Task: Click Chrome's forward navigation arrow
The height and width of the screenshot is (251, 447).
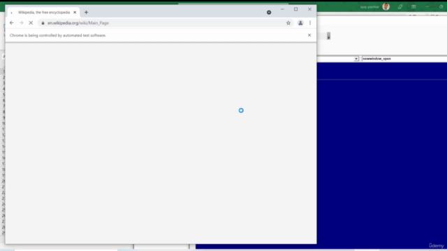Action: tap(22, 23)
